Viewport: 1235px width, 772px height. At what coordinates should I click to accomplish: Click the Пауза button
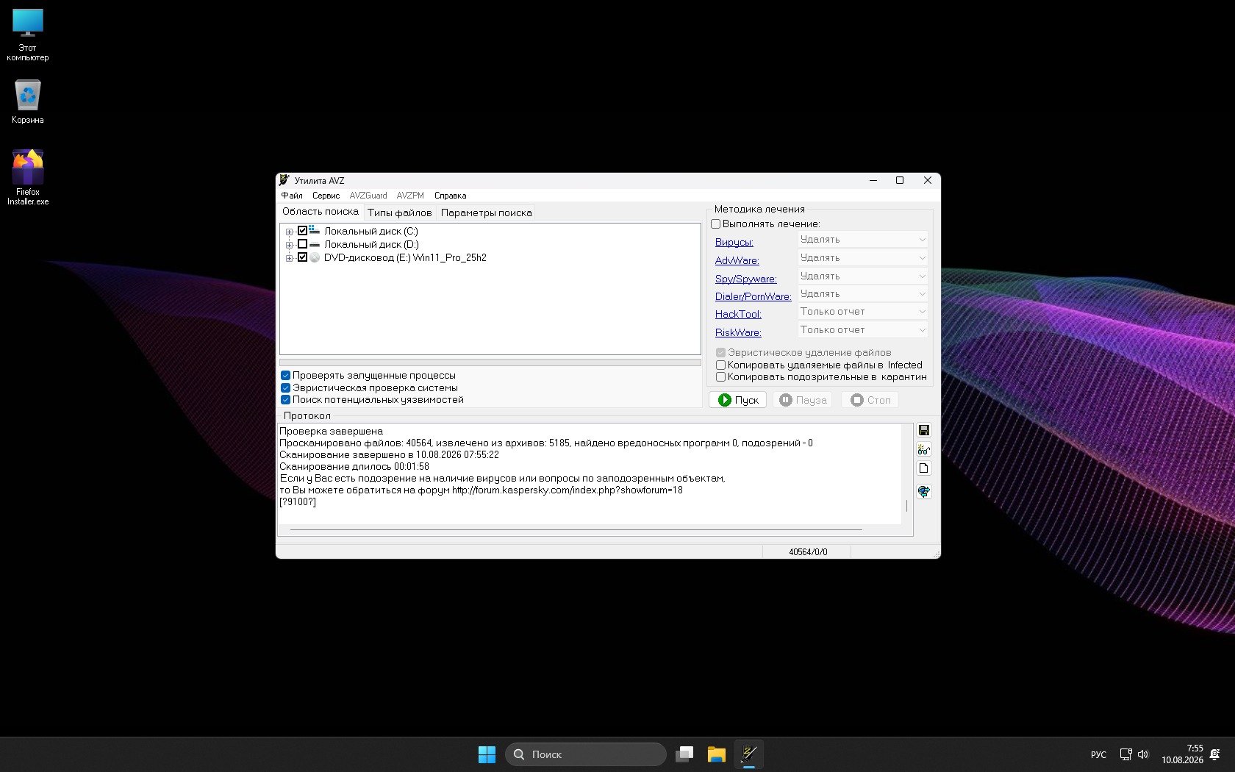pos(803,400)
